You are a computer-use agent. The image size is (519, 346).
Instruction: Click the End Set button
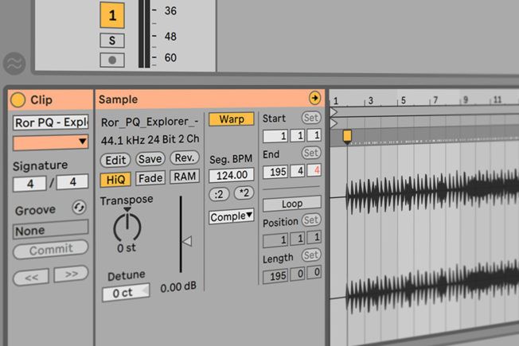pyautogui.click(x=310, y=153)
